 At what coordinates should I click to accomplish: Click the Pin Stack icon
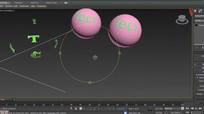click(197, 47)
